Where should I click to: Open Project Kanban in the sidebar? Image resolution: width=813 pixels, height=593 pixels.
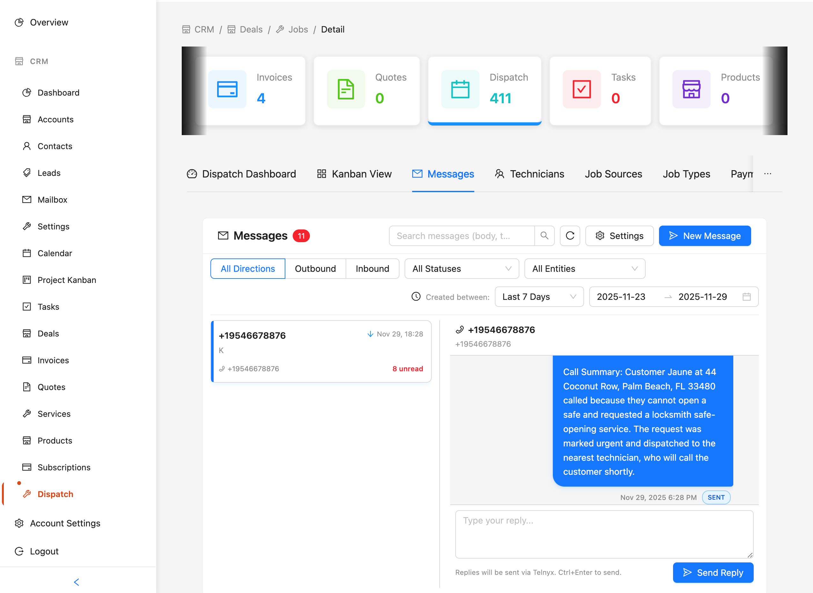pyautogui.click(x=66, y=280)
